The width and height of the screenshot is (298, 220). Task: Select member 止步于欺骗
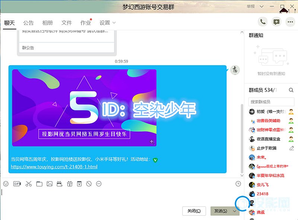272,148
